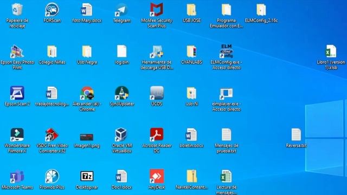Open the Papelera de reciclaje icon
This screenshot has height=195, width=347.
point(17,10)
